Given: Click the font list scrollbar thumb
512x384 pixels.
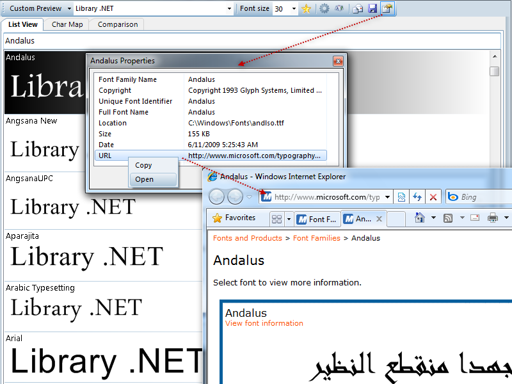Looking at the screenshot, I should [495, 71].
